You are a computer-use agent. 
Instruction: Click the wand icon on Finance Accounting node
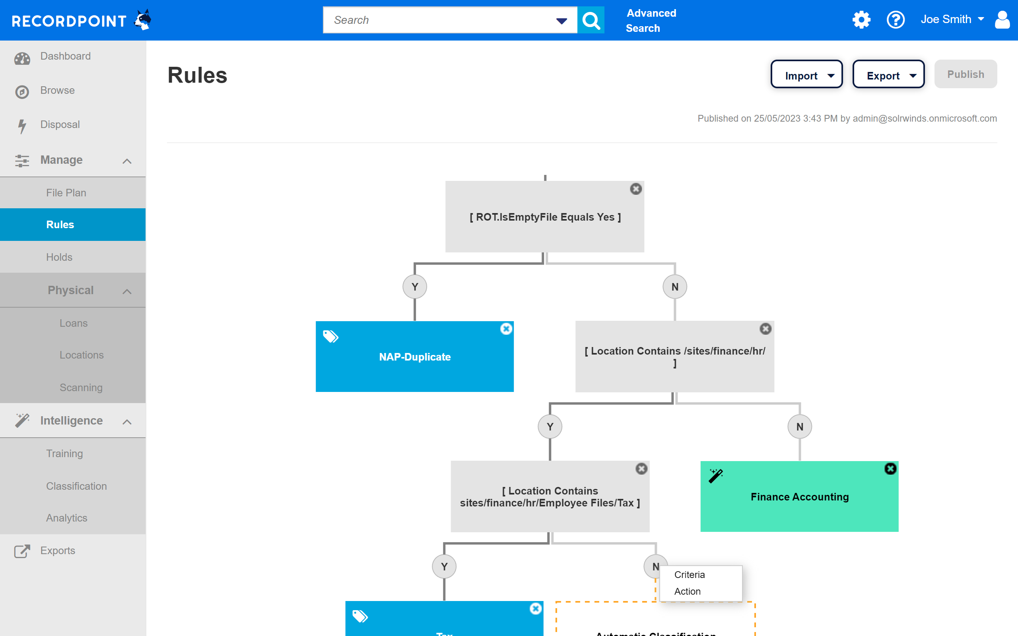(715, 476)
